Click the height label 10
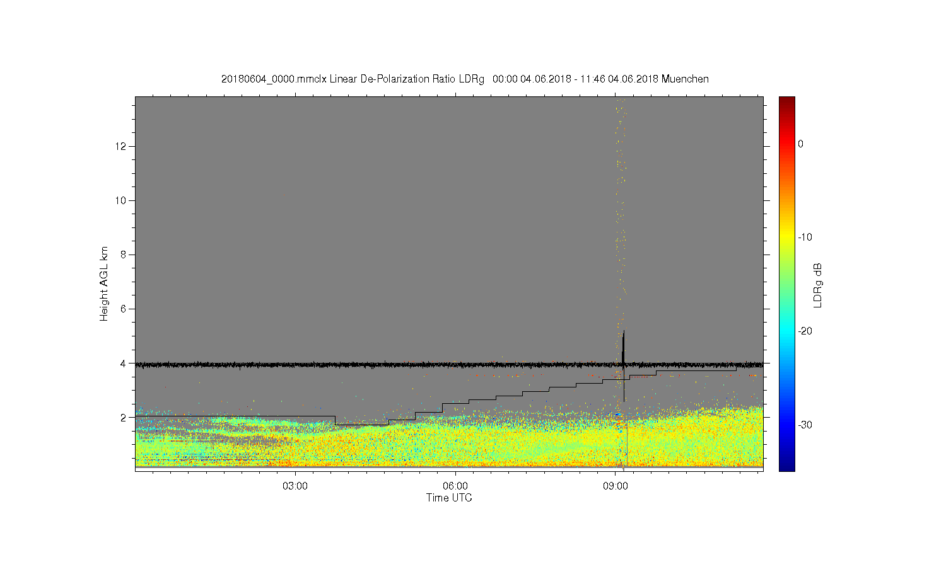Viewport: 946px width, 567px height. (121, 200)
